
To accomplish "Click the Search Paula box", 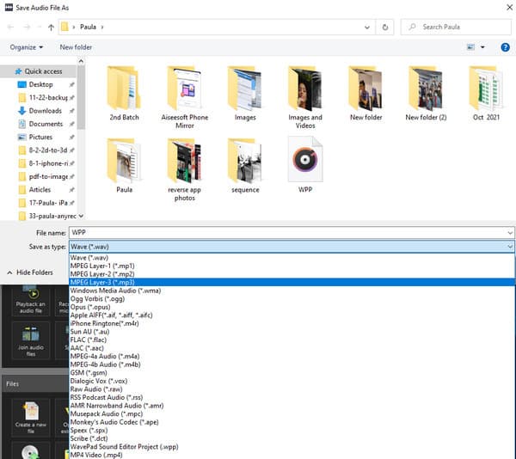I will pos(456,27).
